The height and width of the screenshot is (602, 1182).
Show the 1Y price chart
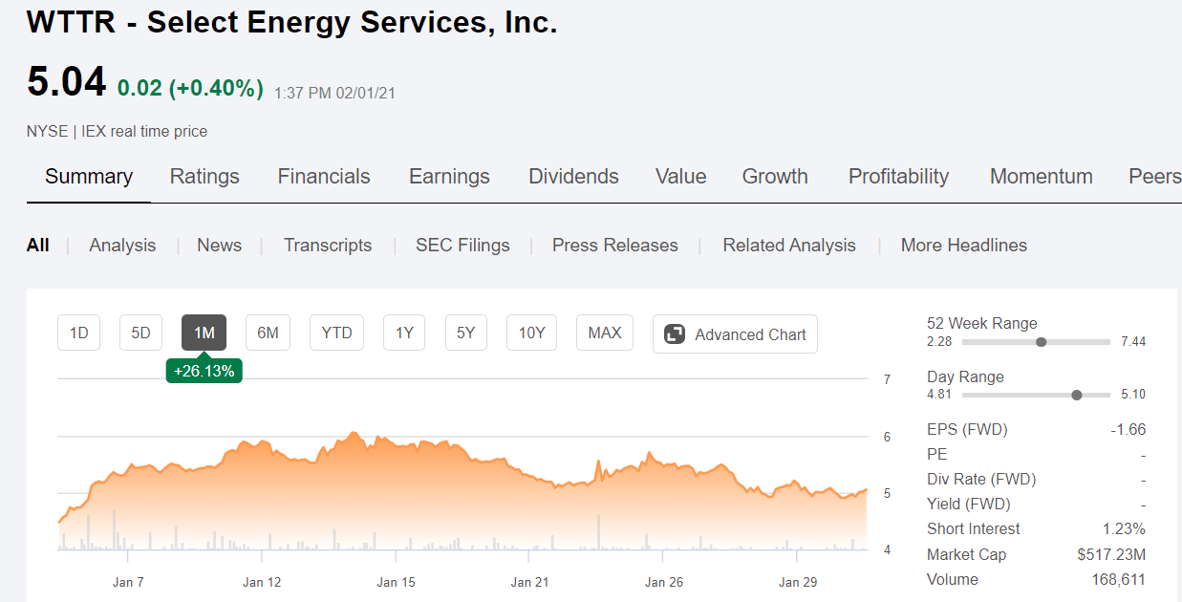404,333
